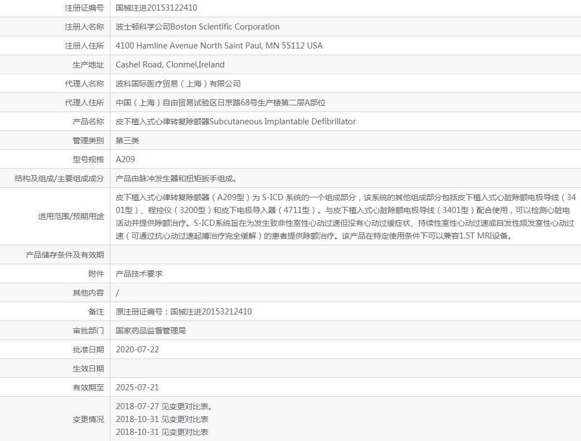Click the 适用范围/预期用途 label
Image resolution: width=581 pixels, height=441 pixels.
[x=71, y=216]
